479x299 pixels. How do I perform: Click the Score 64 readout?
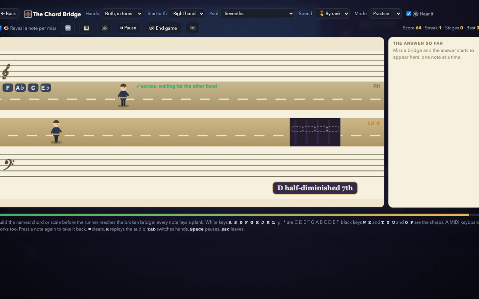(x=412, y=28)
